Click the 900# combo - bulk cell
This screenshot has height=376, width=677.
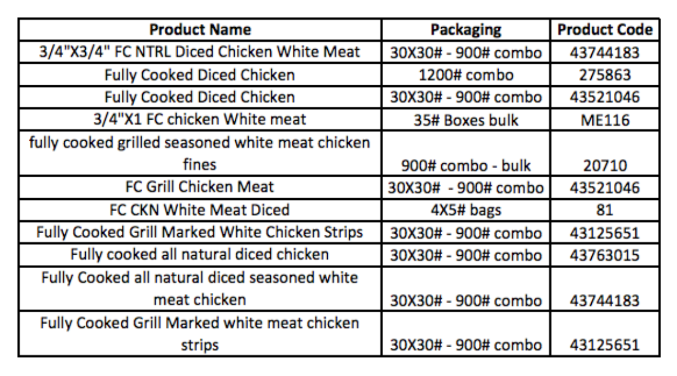coord(466,154)
